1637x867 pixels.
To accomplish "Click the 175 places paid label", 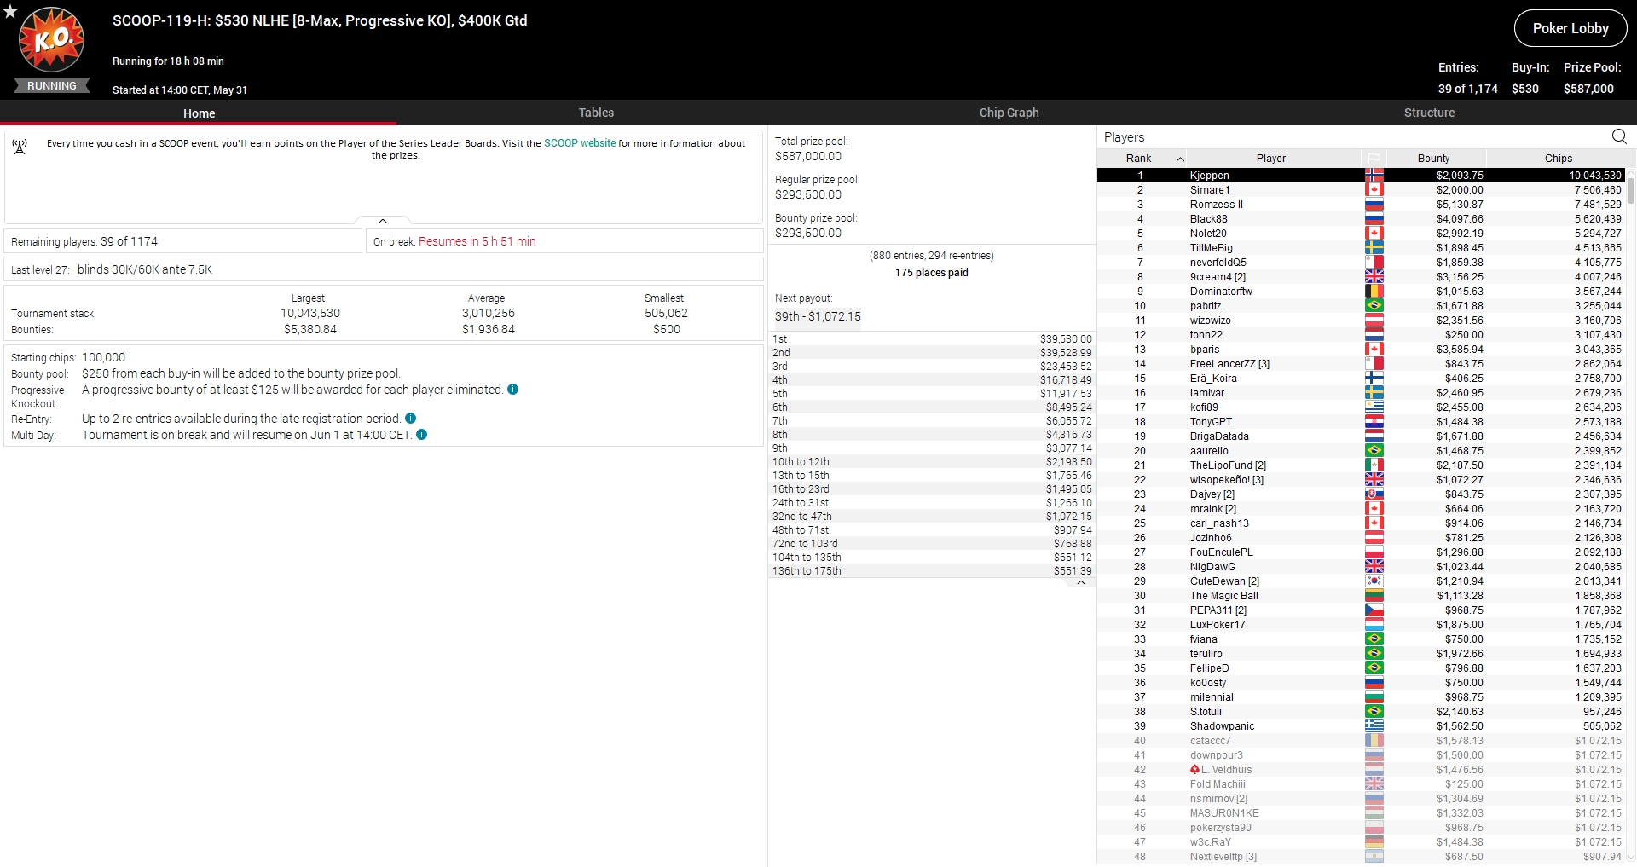I will (931, 273).
